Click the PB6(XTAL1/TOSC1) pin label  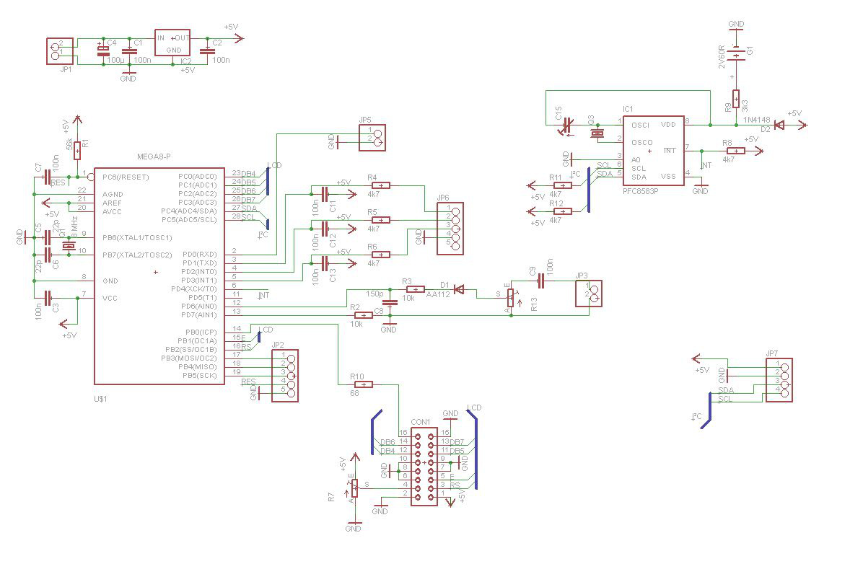point(137,237)
